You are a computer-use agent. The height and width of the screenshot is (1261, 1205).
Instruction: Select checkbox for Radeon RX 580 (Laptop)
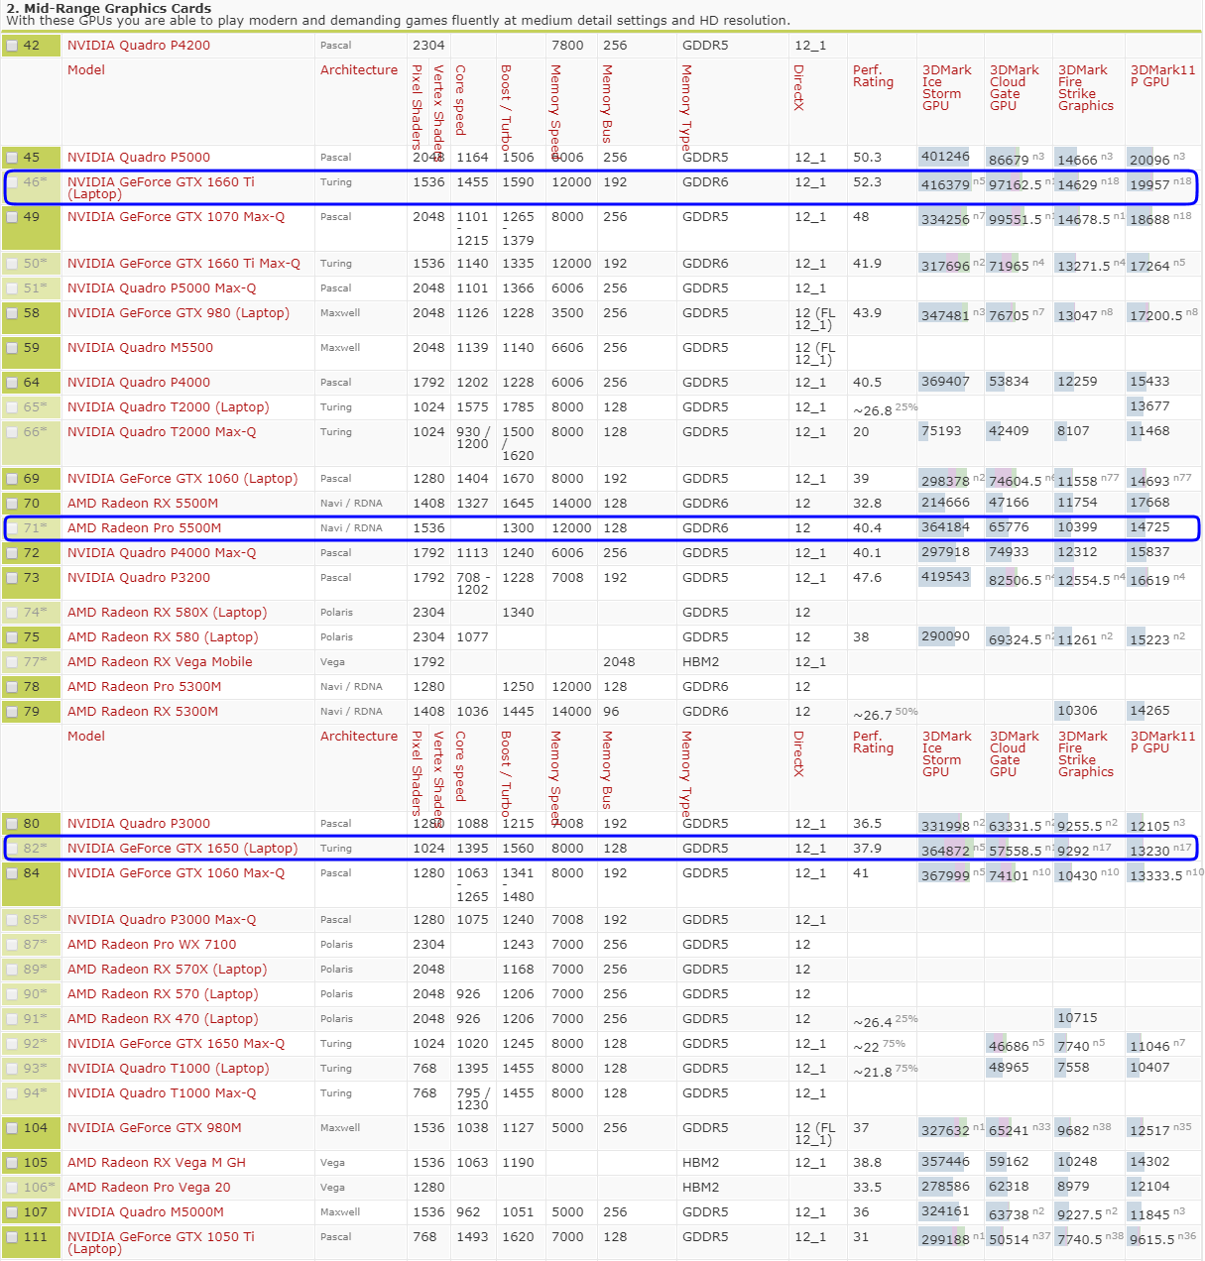[12, 637]
